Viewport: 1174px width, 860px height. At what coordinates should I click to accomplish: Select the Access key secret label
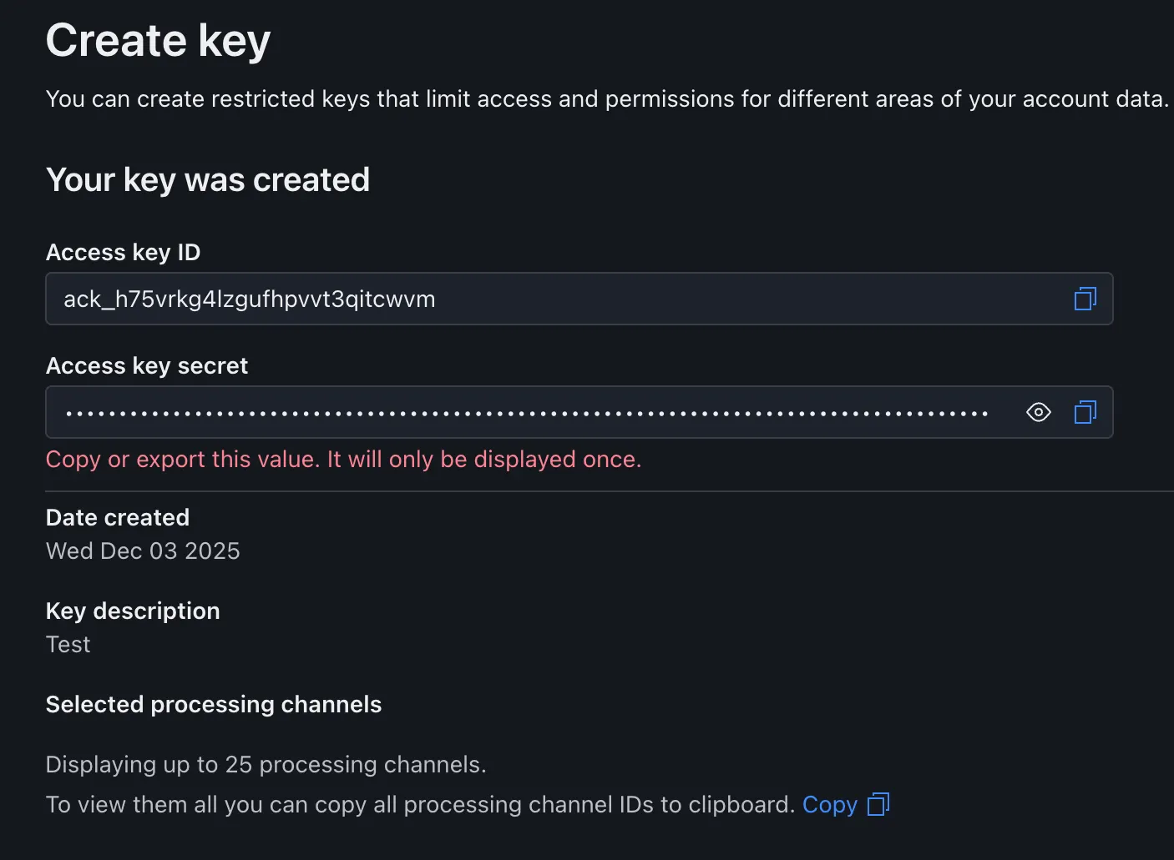(x=147, y=365)
